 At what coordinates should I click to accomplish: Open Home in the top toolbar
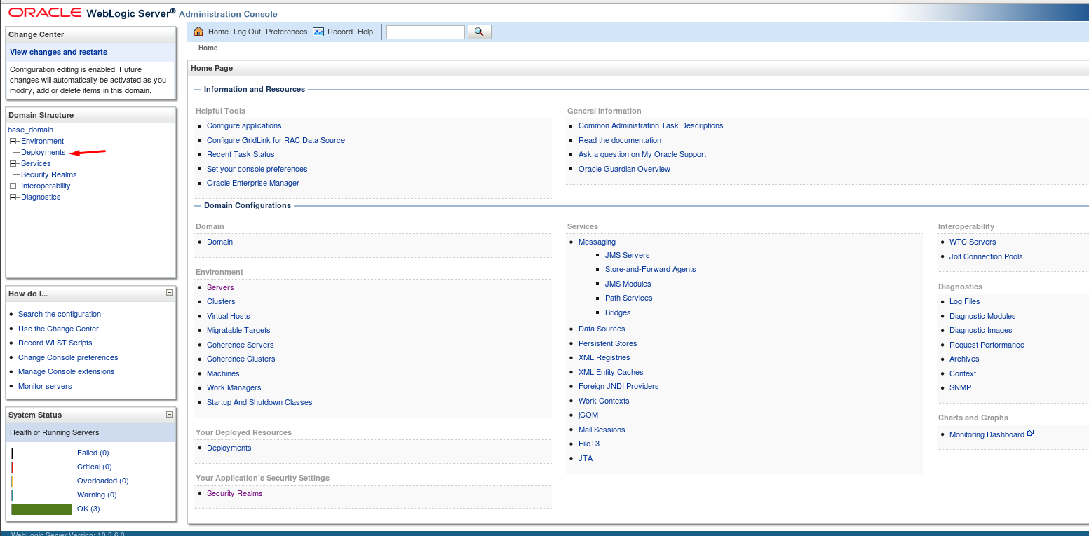[218, 32]
